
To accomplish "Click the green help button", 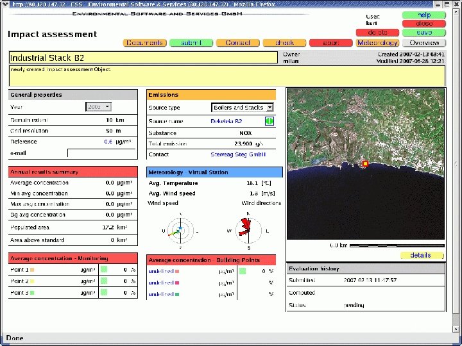I will tap(424, 15).
